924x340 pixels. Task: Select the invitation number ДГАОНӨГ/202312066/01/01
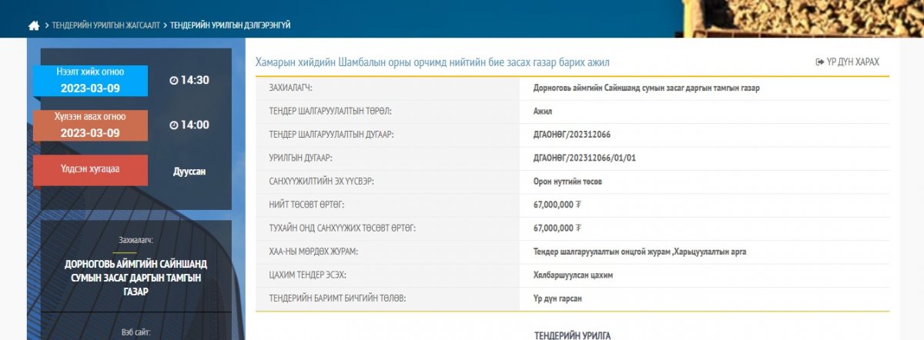click(x=584, y=158)
